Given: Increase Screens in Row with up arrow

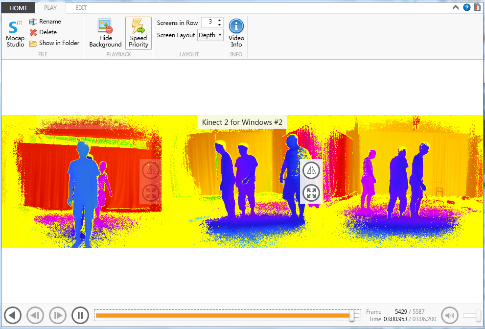Looking at the screenshot, I should point(220,21).
